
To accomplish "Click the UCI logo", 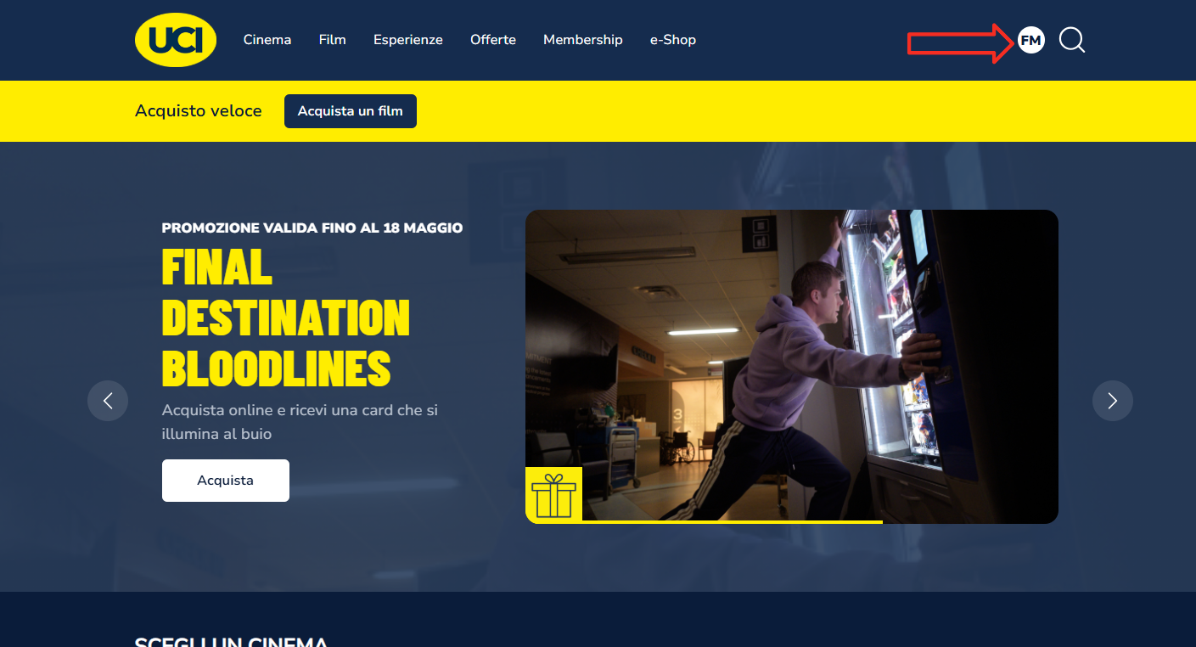I will point(176,40).
